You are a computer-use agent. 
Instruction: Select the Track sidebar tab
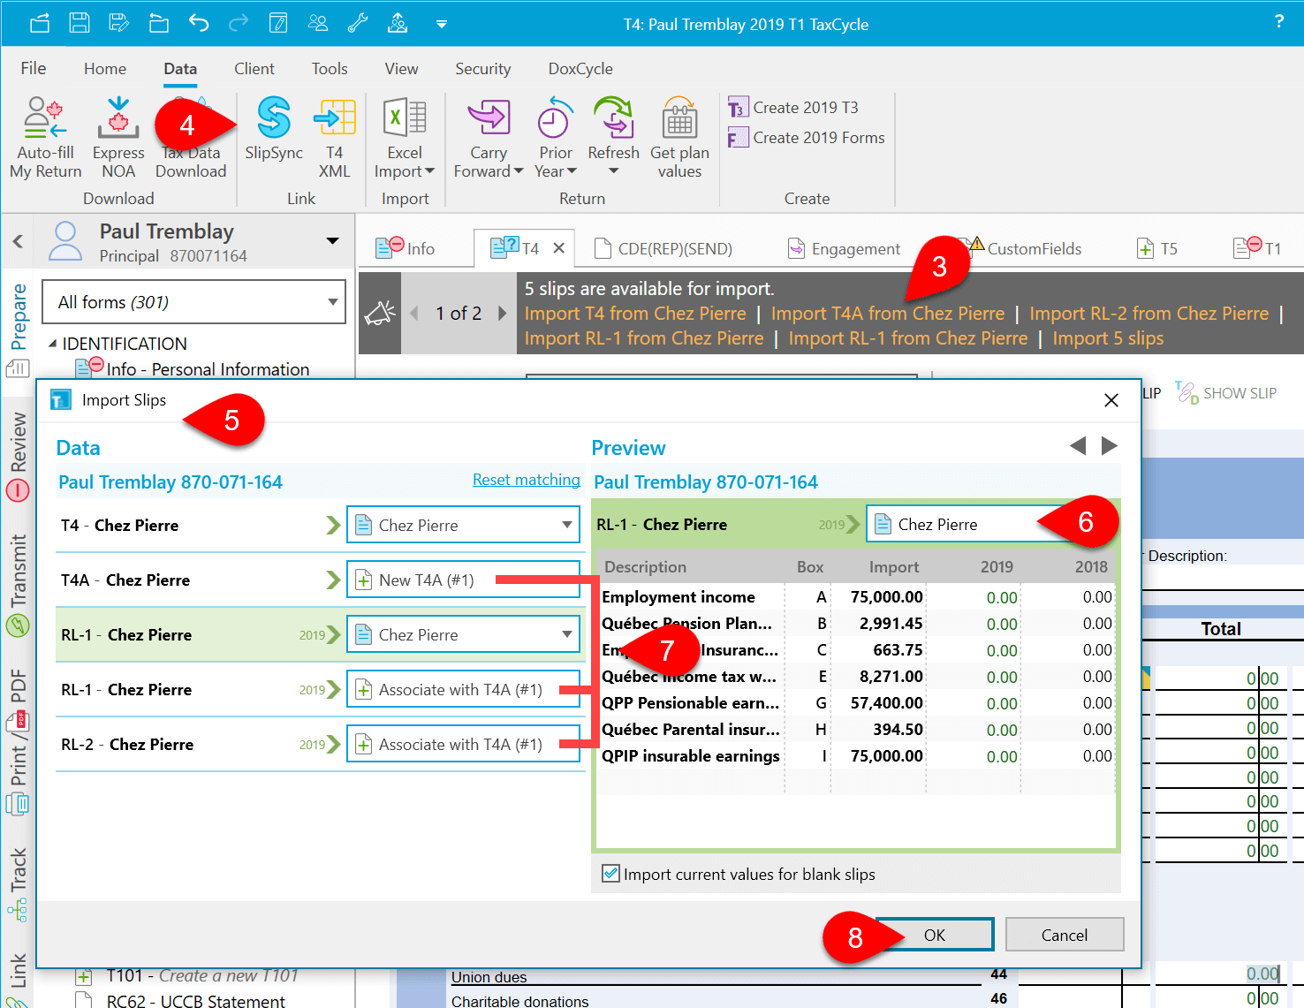(18, 883)
